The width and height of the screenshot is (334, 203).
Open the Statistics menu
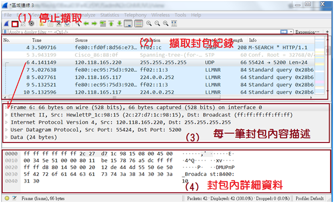tap(110, 15)
